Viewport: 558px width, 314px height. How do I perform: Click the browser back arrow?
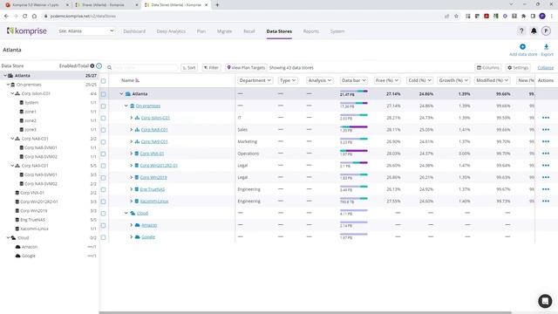[6, 16]
